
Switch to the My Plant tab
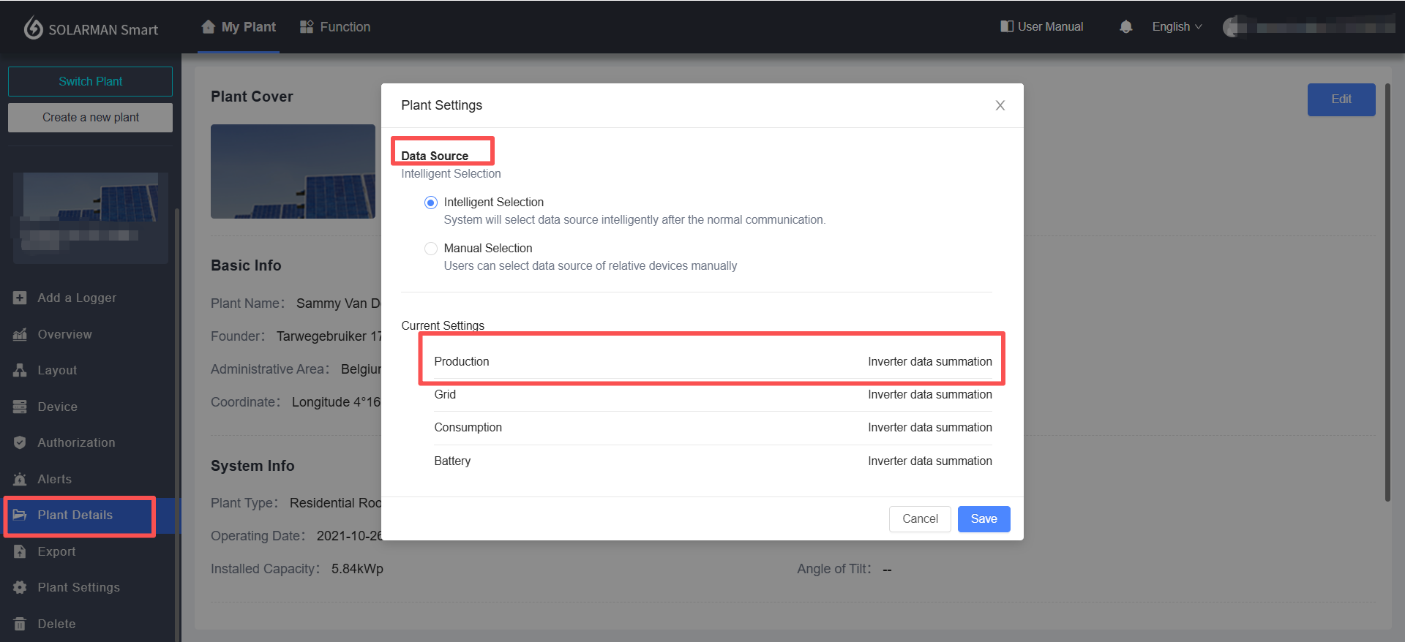pyautogui.click(x=239, y=27)
